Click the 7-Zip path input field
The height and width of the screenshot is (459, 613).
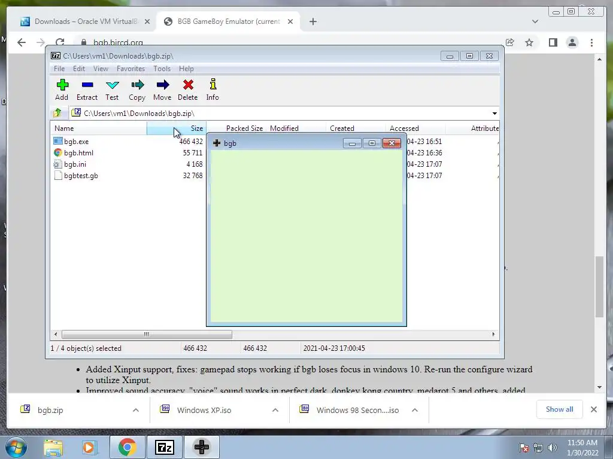280,113
